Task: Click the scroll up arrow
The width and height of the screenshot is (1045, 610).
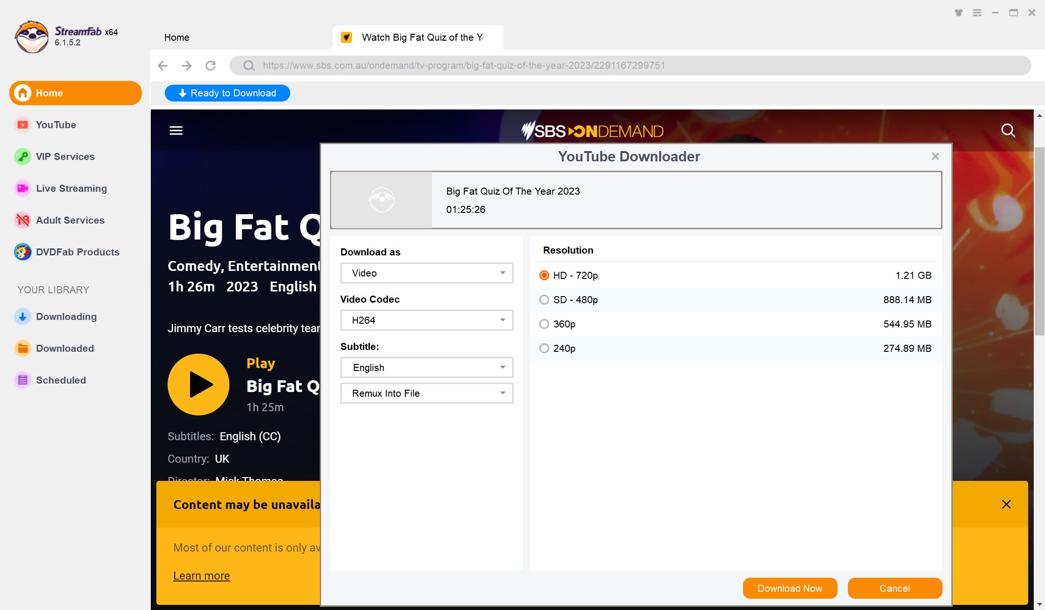Action: click(x=1039, y=115)
